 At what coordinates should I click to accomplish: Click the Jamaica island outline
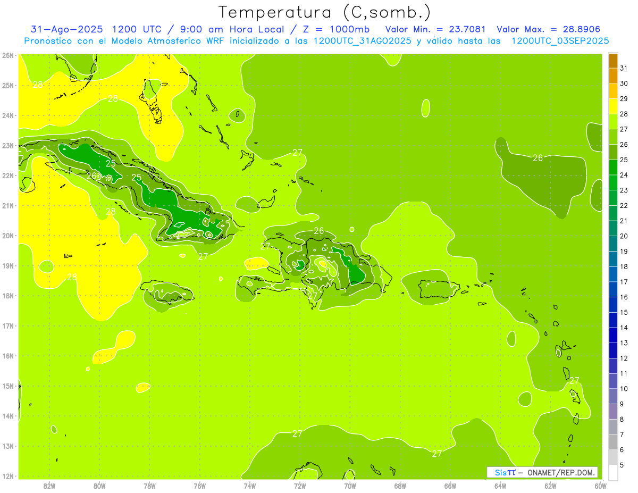point(167,291)
